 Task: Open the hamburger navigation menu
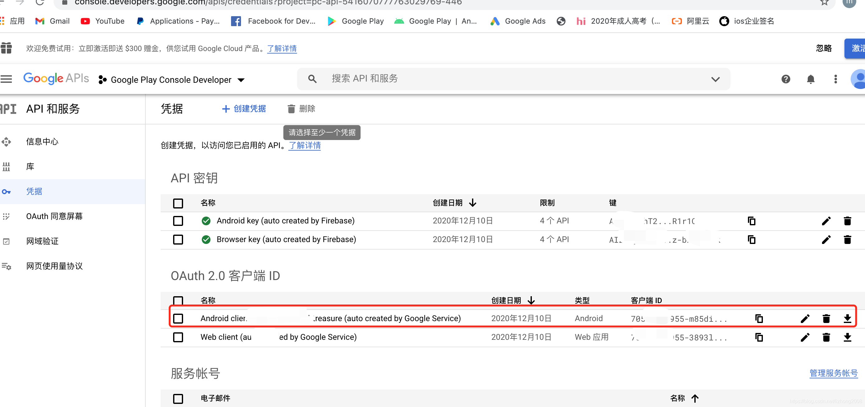click(6, 79)
